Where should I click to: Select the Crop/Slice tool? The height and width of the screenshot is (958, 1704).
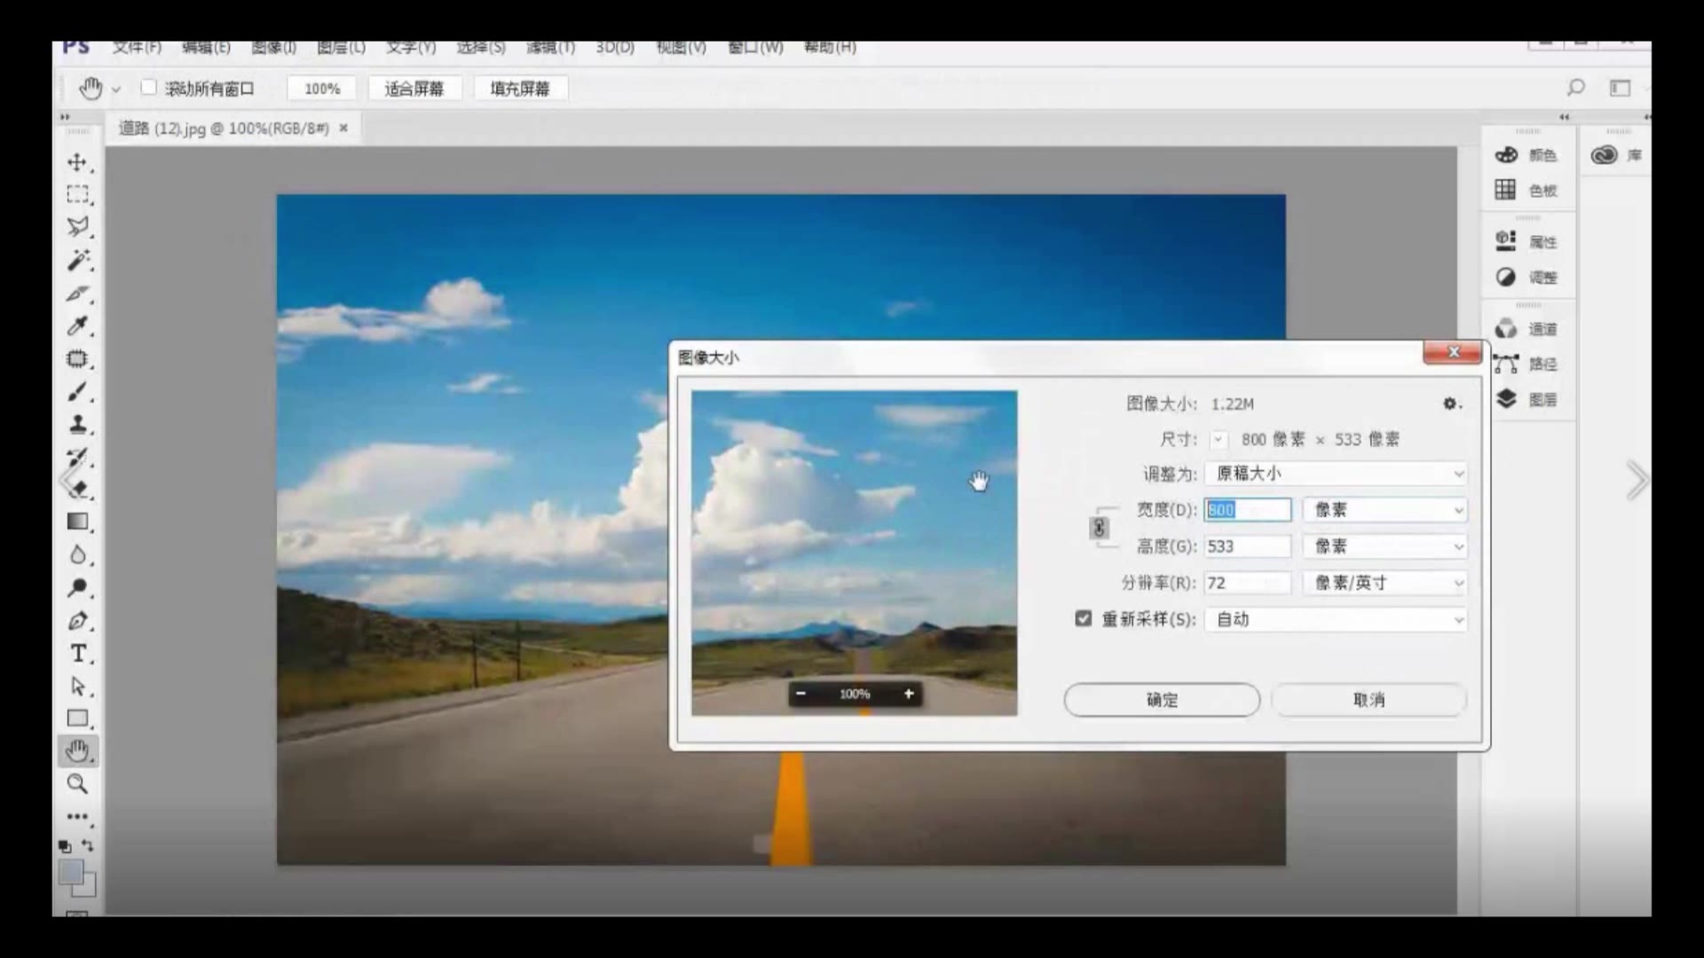click(78, 293)
